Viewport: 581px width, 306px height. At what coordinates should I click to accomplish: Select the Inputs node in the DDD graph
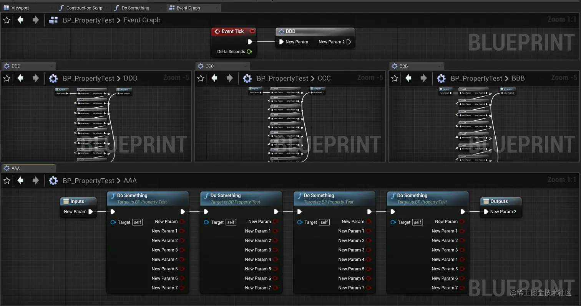(61, 91)
